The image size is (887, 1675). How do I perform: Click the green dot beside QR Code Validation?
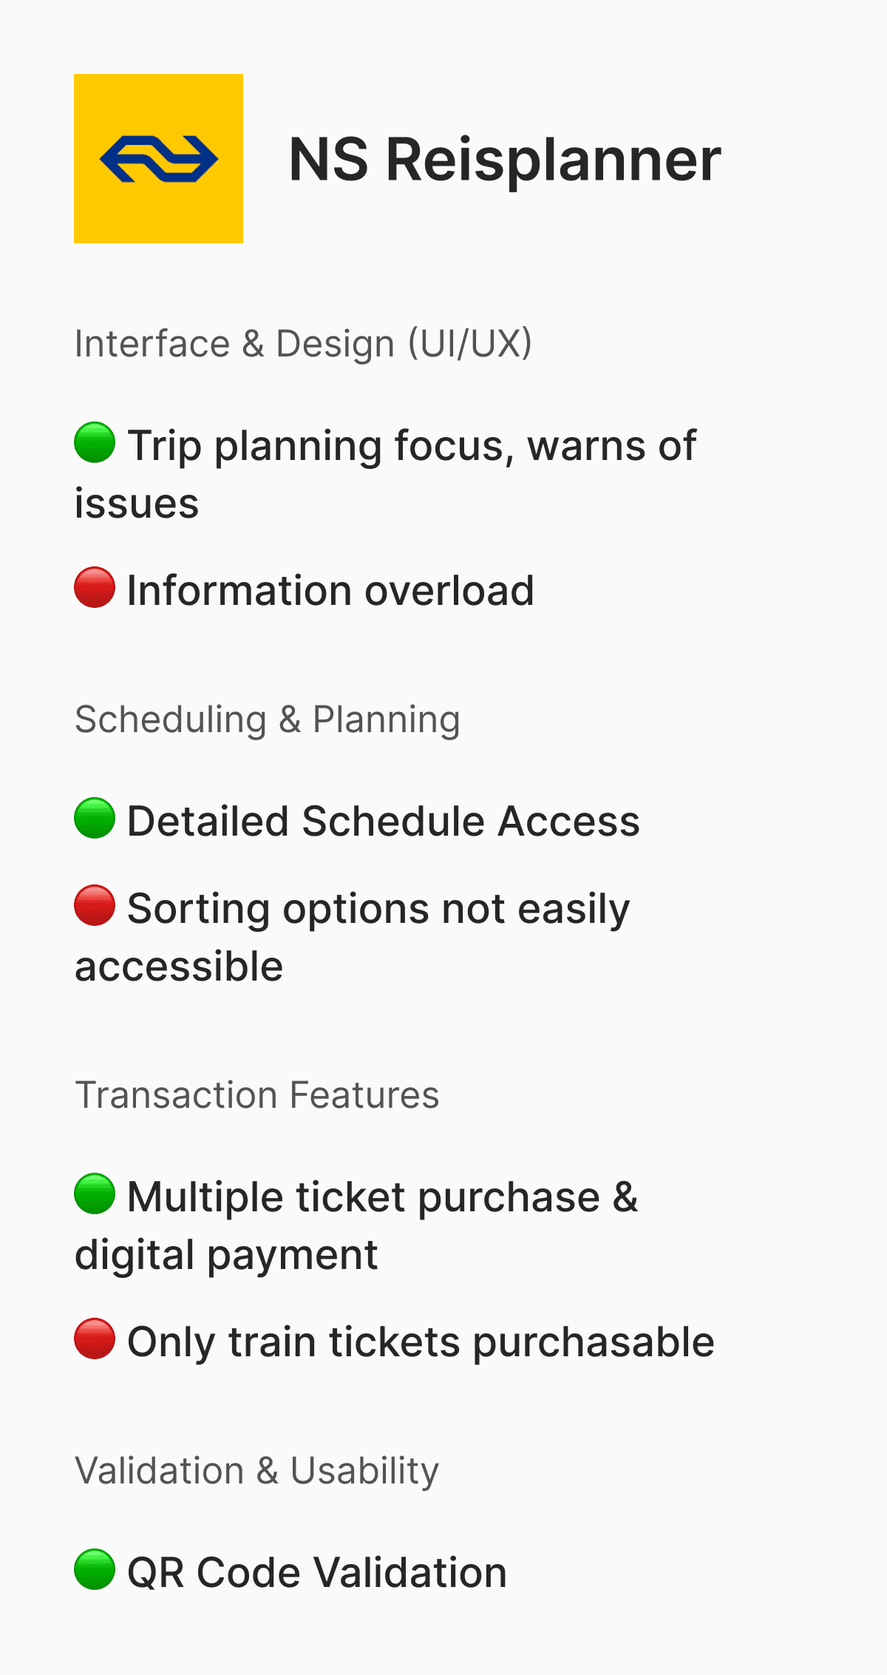coord(95,1569)
